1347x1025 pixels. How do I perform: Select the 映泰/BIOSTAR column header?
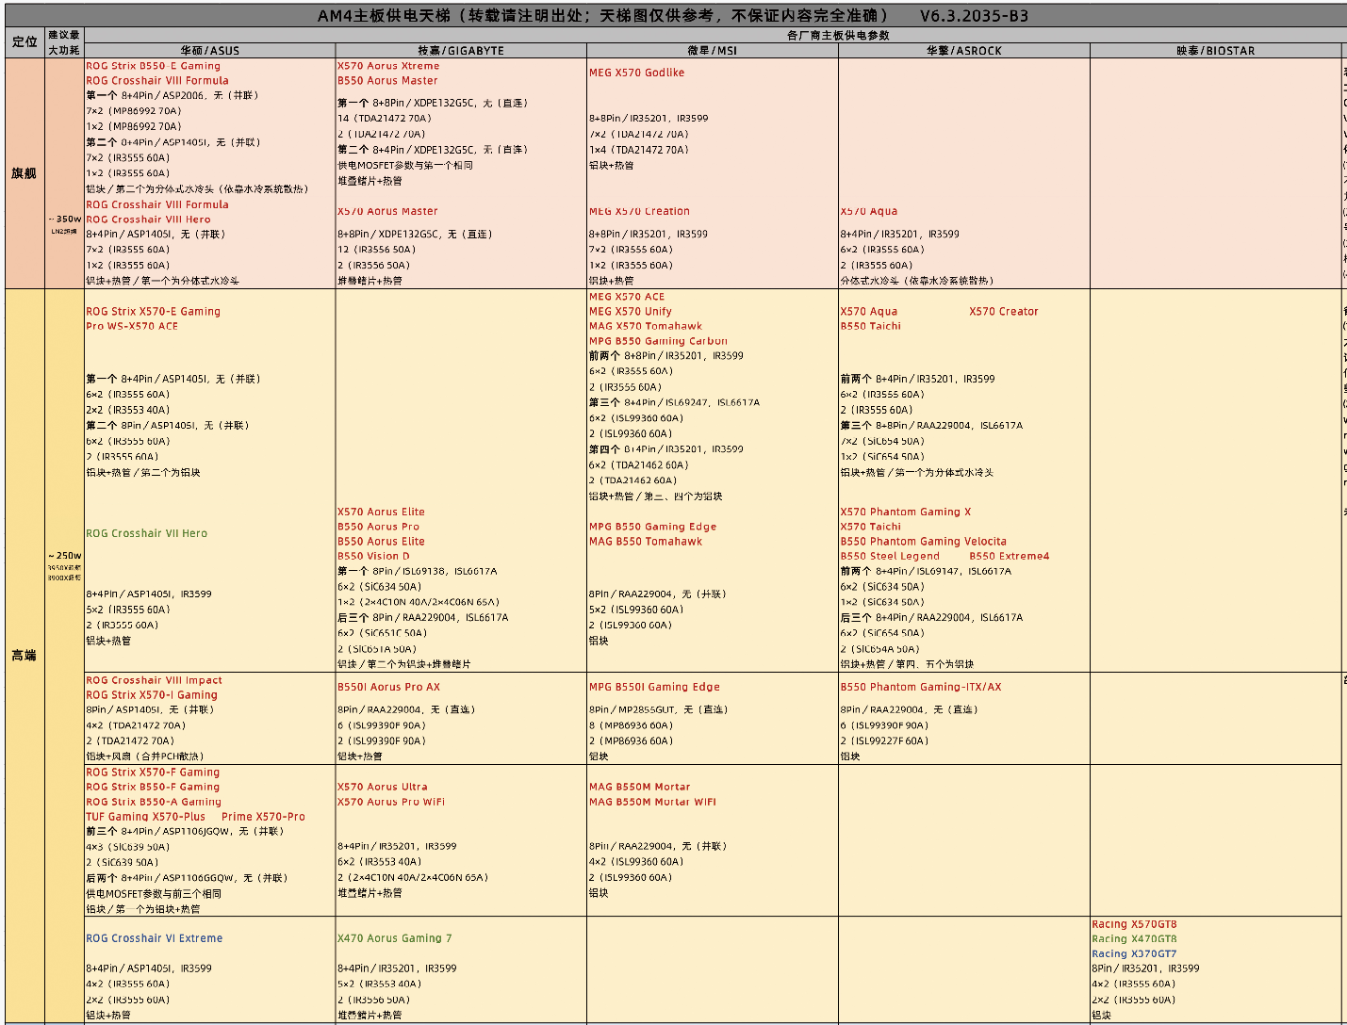[1216, 51]
